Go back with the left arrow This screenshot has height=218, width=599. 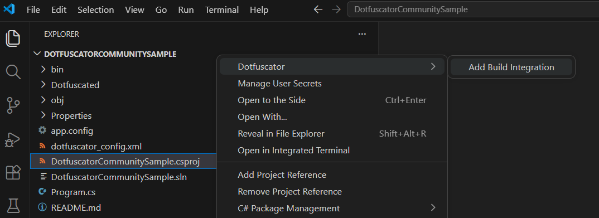(x=318, y=9)
